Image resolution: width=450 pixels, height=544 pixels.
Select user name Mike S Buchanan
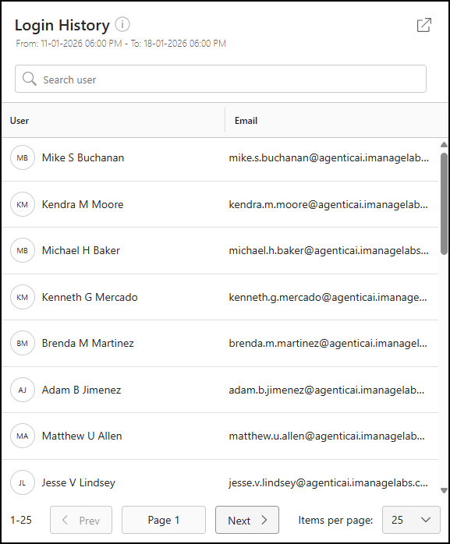83,158
